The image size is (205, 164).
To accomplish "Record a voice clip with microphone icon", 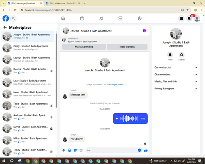I will 64,150.
